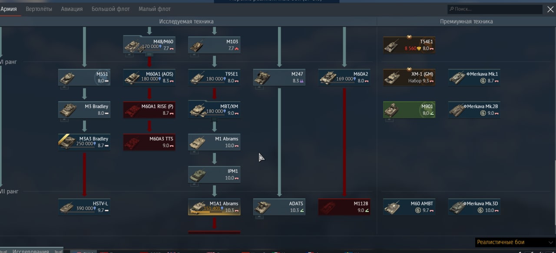Select the M901 vehicle card

[409, 110]
